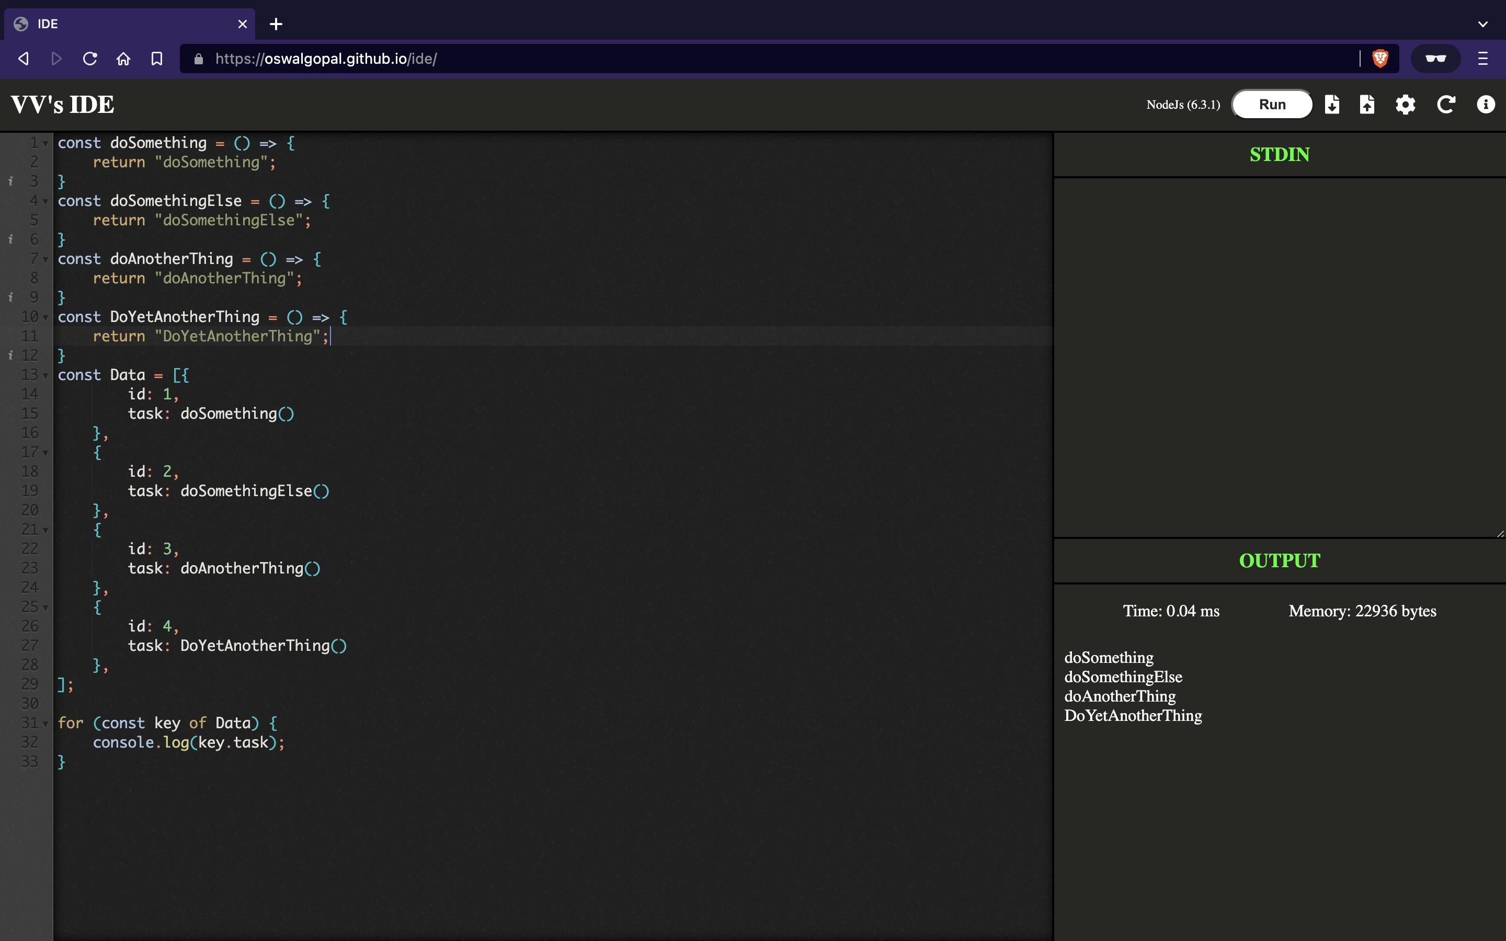Click 'const doSomethingElse' declaration line
Viewport: 1506px width, 941px height.
(194, 201)
